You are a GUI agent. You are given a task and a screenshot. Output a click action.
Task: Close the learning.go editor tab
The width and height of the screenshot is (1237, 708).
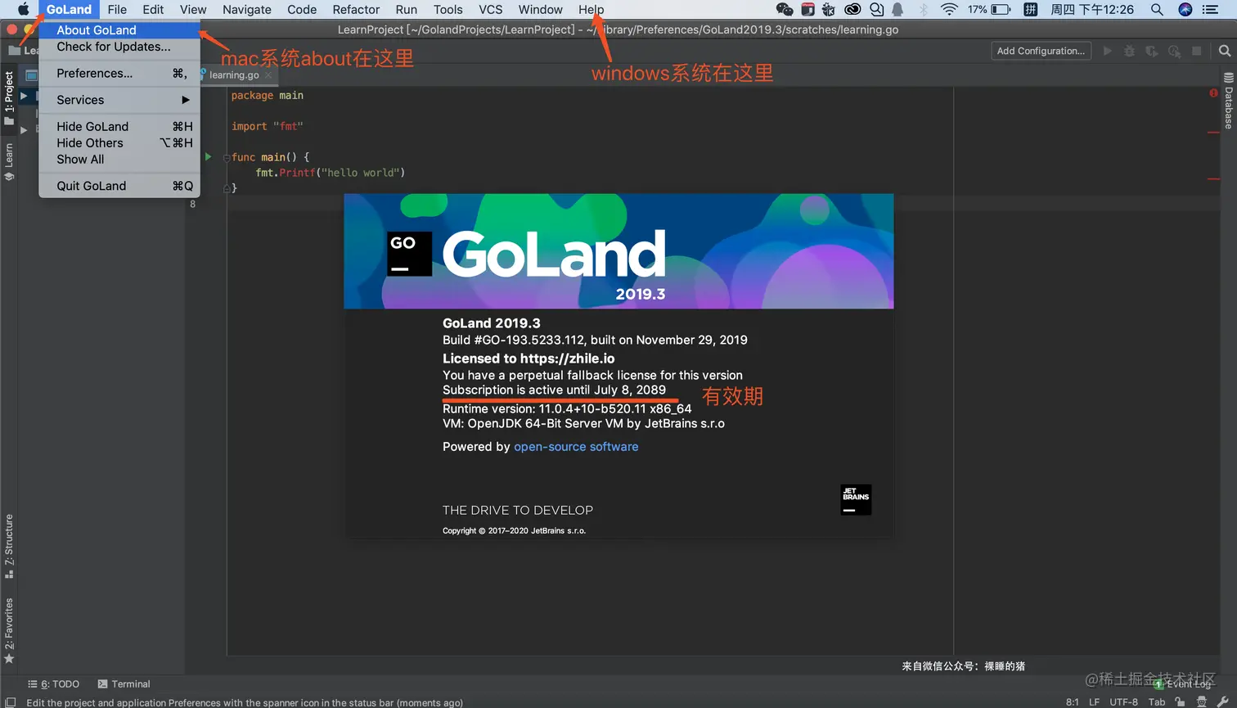point(268,74)
